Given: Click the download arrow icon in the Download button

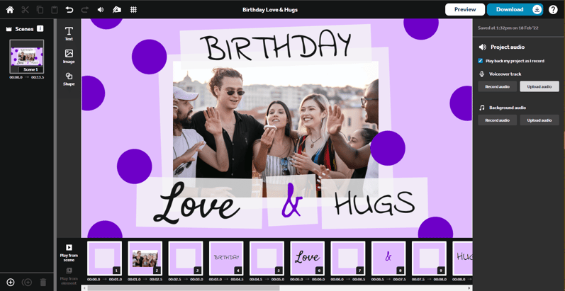Looking at the screenshot, I should tap(537, 10).
